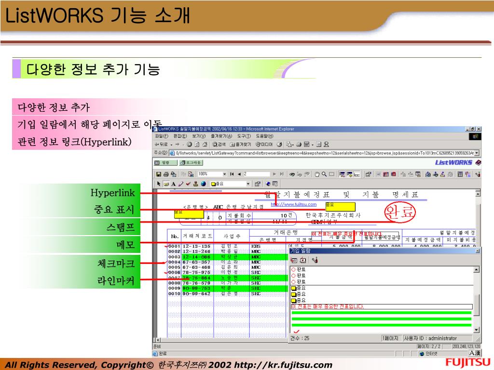Select the stamp tool

(x=196, y=184)
